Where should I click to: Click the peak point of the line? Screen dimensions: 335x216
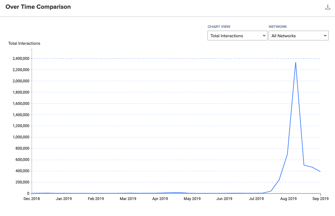pyautogui.click(x=296, y=62)
